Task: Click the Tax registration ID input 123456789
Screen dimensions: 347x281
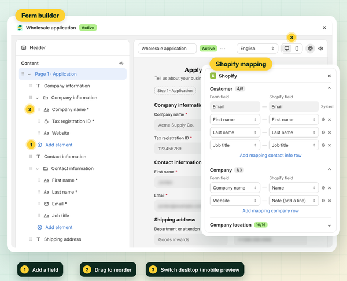Action: tap(178, 149)
